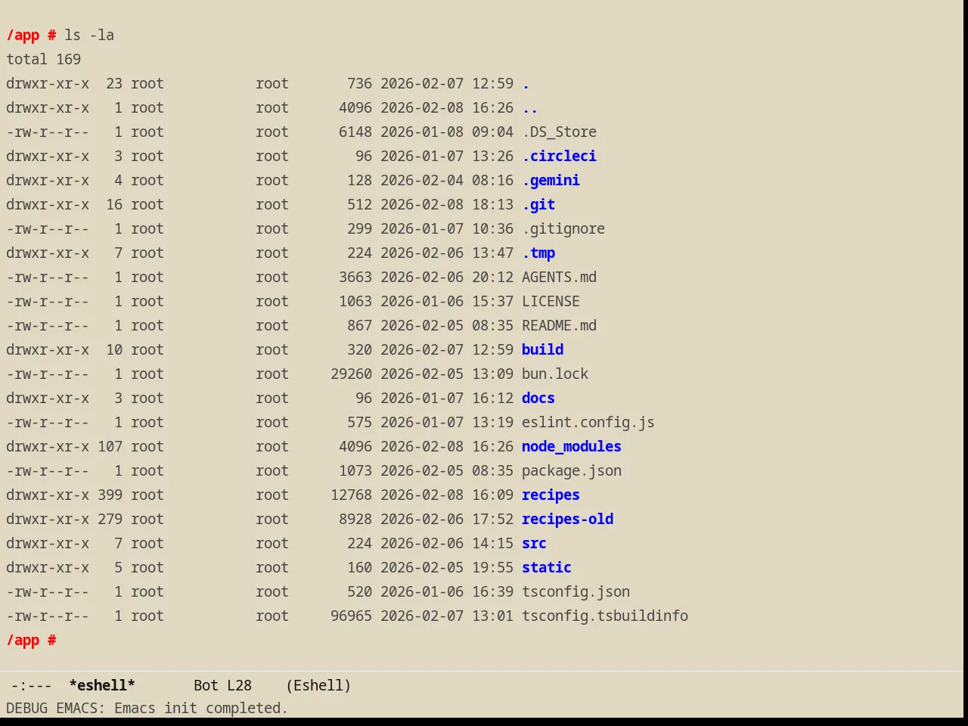The height and width of the screenshot is (726, 968).
Task: Click the -:--- buffer status indicator
Action: pos(31,685)
